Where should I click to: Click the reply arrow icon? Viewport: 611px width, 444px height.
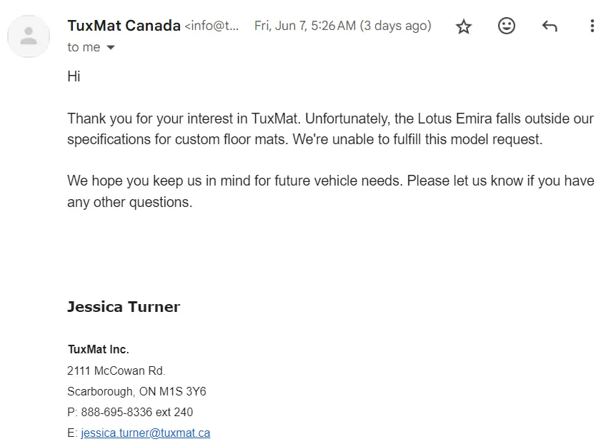click(x=549, y=26)
